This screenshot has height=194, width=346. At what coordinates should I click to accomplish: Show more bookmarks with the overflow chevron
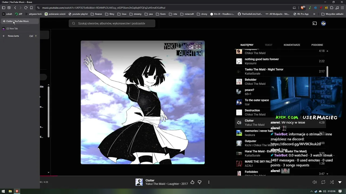coord(314,14)
